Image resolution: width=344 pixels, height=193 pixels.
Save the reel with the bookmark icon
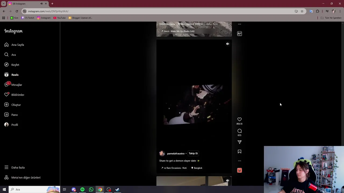point(239,151)
